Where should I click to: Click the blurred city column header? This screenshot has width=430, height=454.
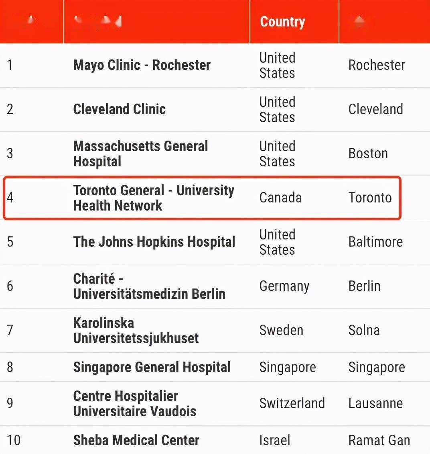tap(384, 21)
